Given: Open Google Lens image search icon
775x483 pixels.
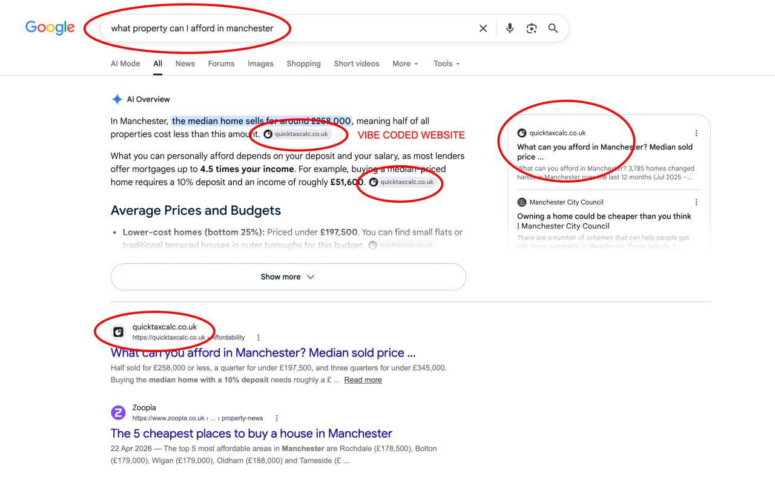Looking at the screenshot, I should 532,28.
